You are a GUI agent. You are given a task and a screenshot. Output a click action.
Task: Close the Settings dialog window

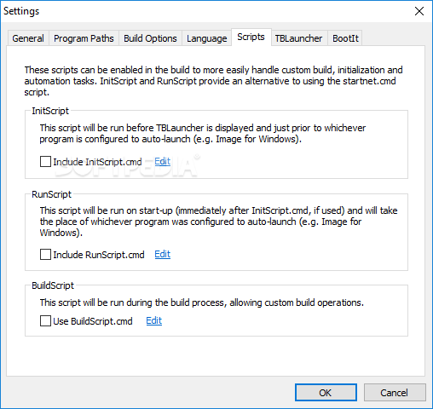(x=419, y=11)
